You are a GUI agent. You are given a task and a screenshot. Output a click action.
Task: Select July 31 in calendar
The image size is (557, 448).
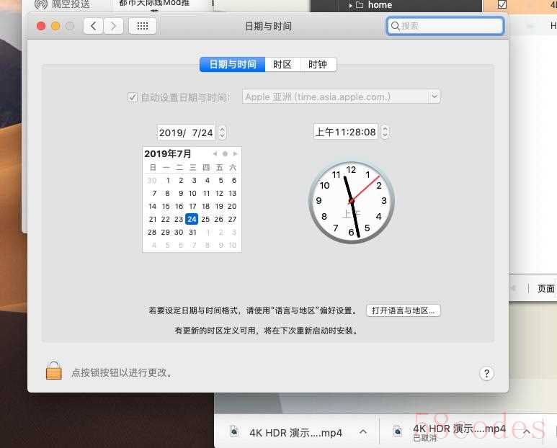pos(192,232)
